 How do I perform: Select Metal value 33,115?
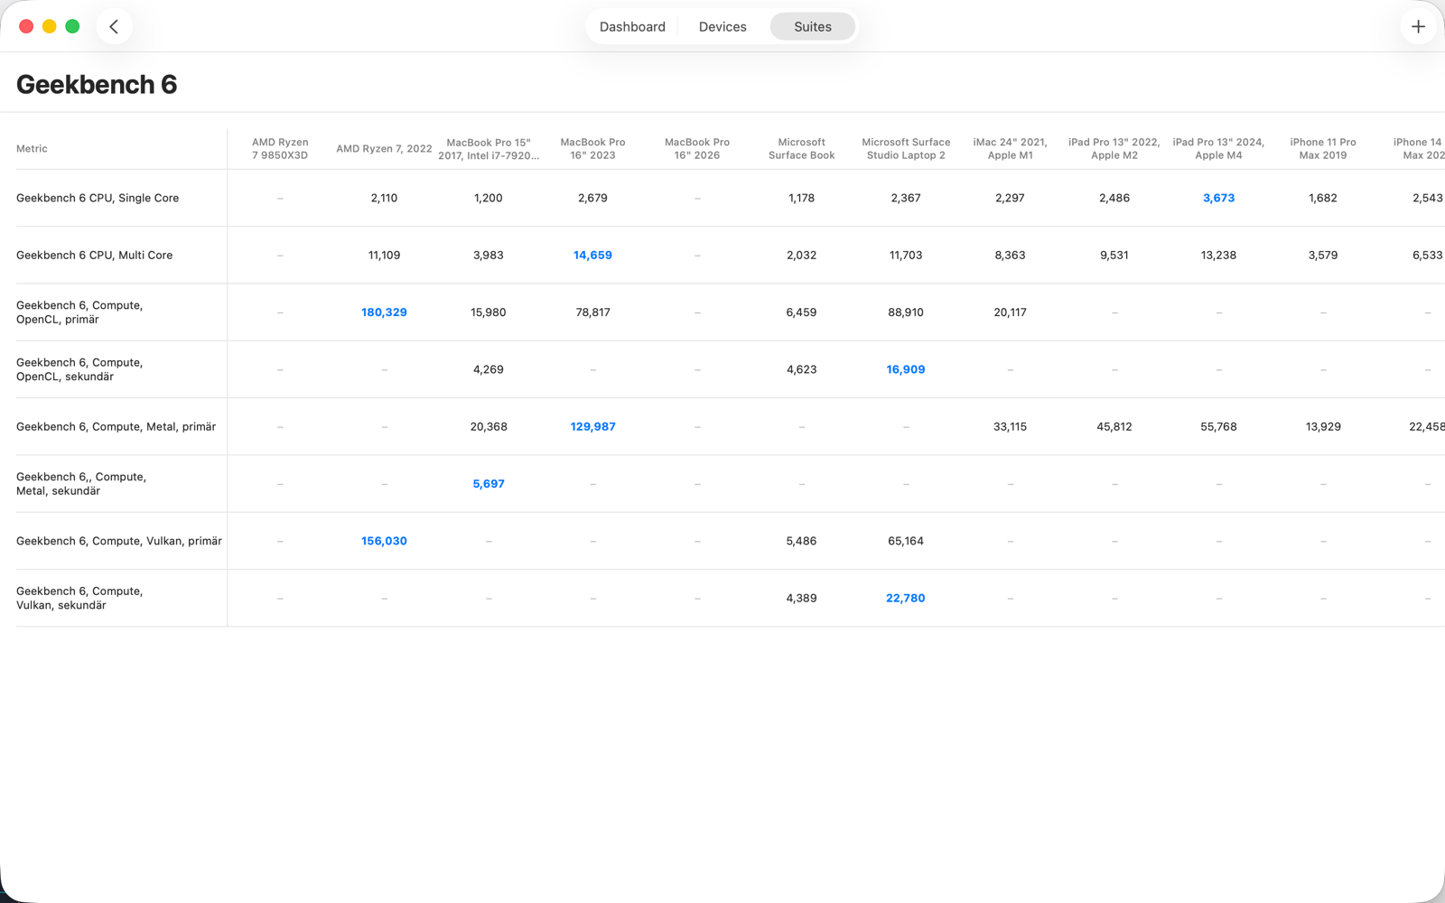(1010, 427)
